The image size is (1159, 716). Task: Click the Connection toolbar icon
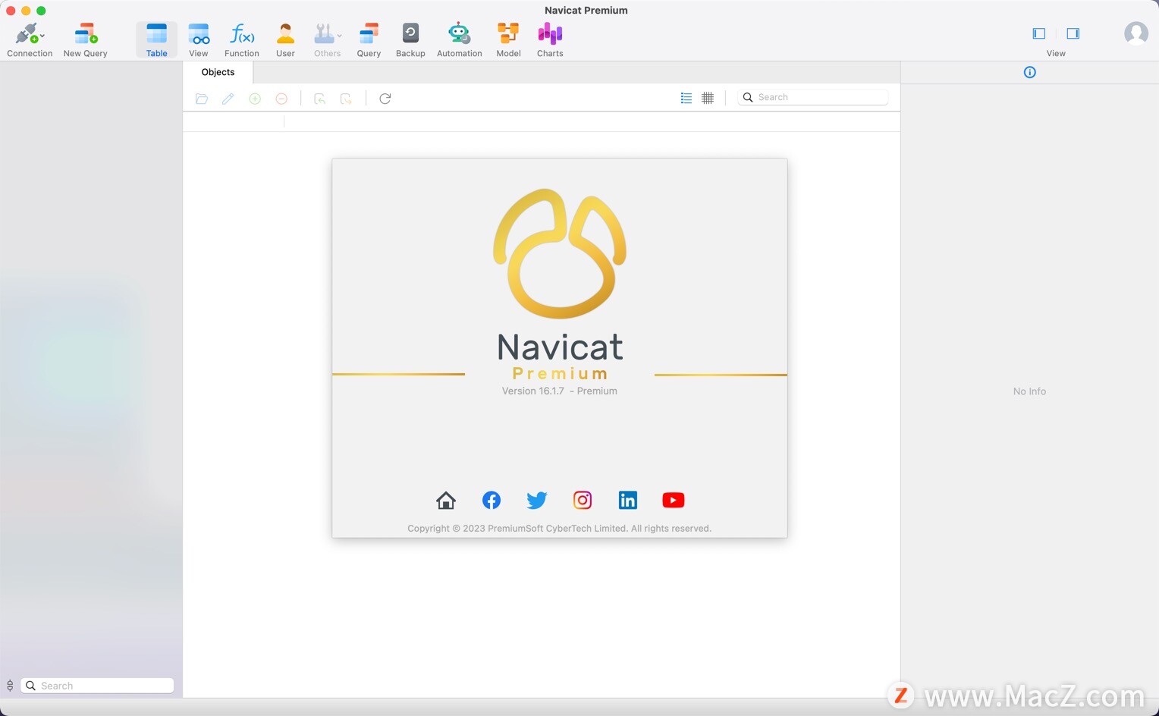(27, 34)
